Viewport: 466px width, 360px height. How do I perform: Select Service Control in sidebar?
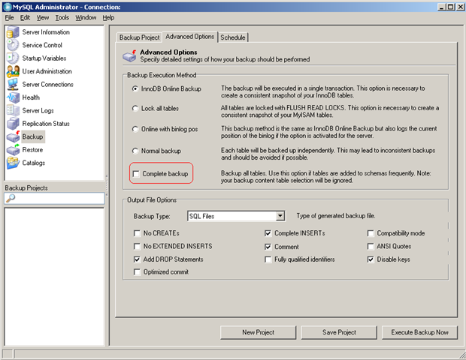(x=42, y=45)
